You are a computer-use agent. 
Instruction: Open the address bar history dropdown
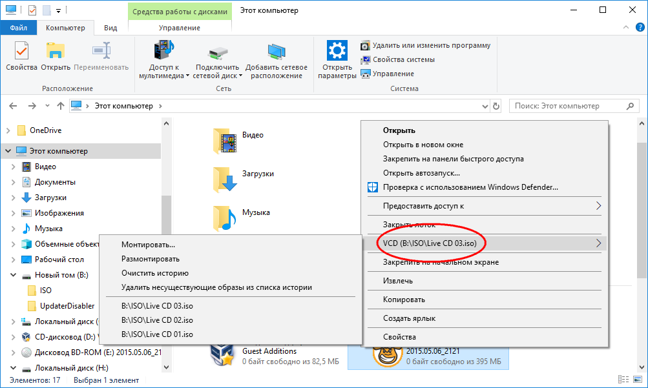click(485, 106)
